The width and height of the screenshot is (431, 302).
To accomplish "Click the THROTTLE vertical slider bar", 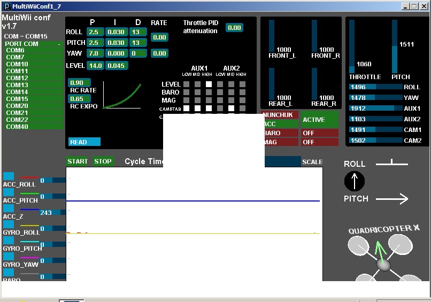I will coord(352,46).
